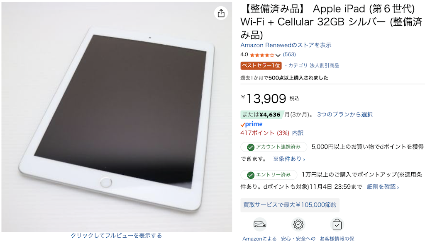The image size is (425, 241).
Task: Click the share icon on product image
Action: click(221, 13)
